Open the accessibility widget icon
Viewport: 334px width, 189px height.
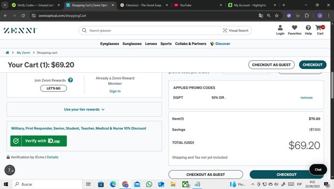pos(9,170)
